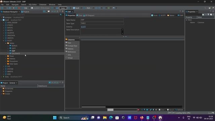
Task: Click the Table Description text area
Action: click(101, 32)
